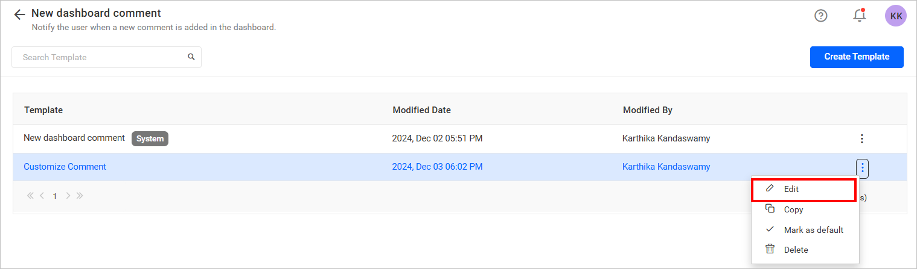Click the Create Template button
Viewport: 917px width, 269px height.
coord(856,57)
